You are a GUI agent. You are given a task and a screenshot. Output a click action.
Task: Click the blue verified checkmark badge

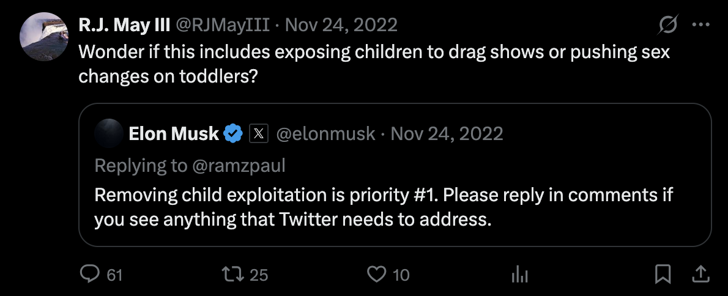tap(232, 133)
